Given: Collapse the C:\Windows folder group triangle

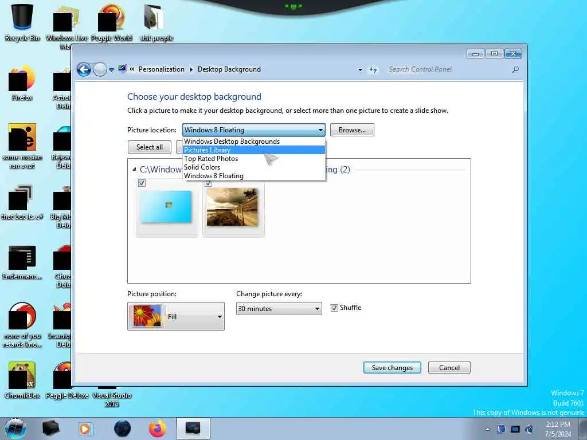Looking at the screenshot, I should [134, 170].
